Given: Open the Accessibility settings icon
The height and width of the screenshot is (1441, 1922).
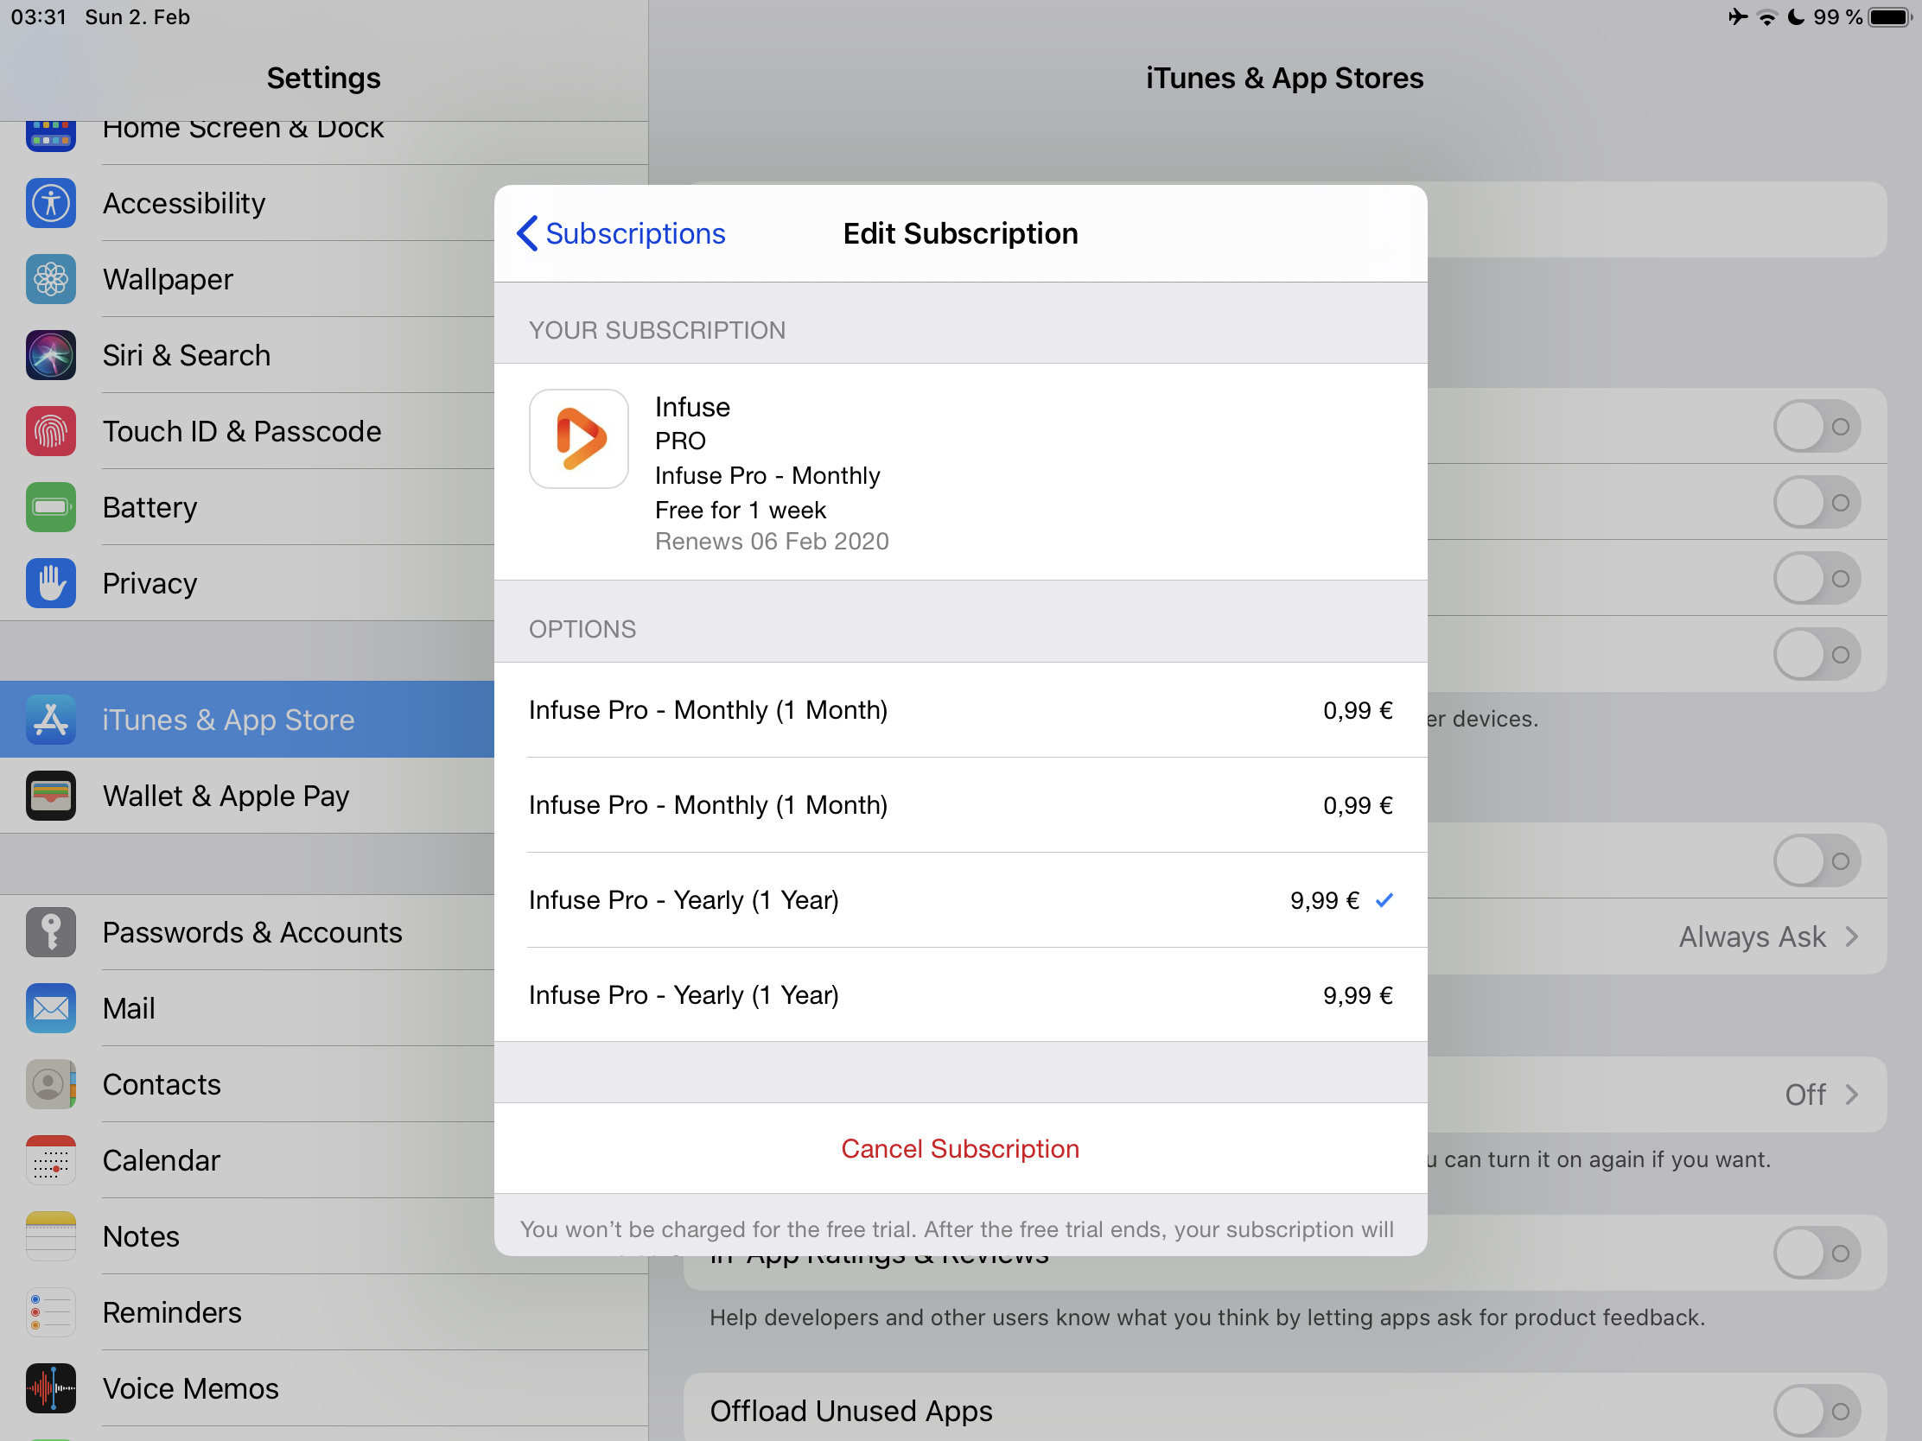Looking at the screenshot, I should 50,203.
